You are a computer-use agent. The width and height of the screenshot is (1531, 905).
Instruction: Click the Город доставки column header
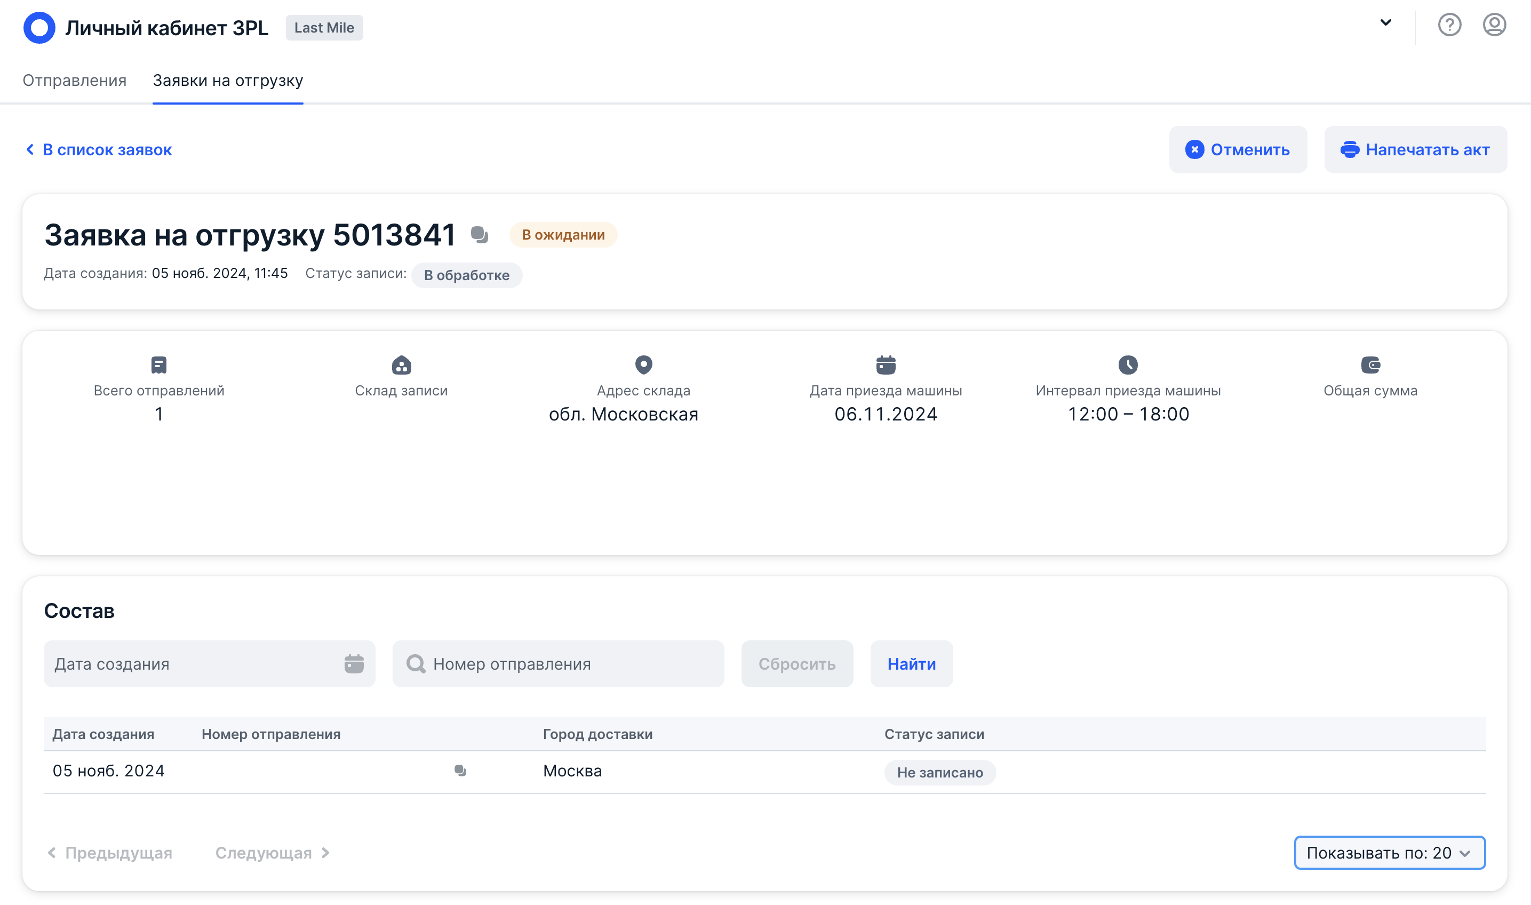point(598,734)
